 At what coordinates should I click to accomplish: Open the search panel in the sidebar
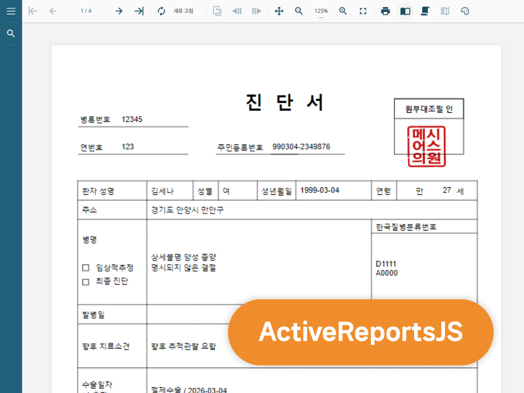coord(11,33)
